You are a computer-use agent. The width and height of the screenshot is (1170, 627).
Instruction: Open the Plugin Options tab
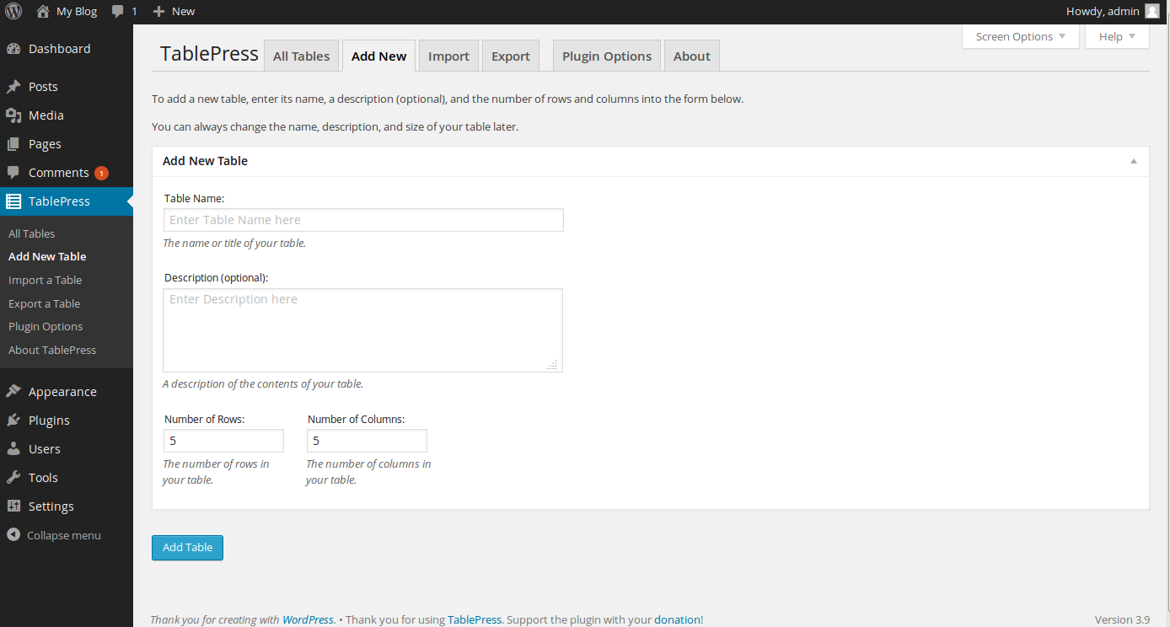tap(607, 56)
